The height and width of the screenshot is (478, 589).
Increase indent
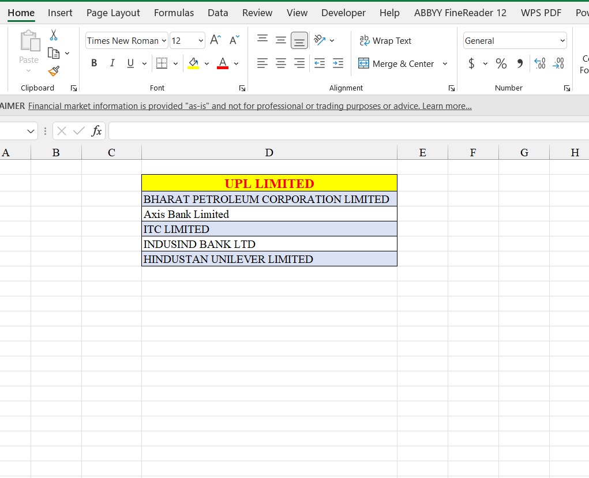point(338,63)
